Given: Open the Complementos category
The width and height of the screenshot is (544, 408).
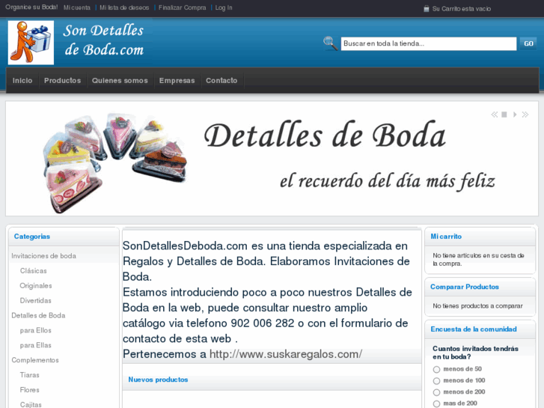Looking at the screenshot, I should coord(35,360).
